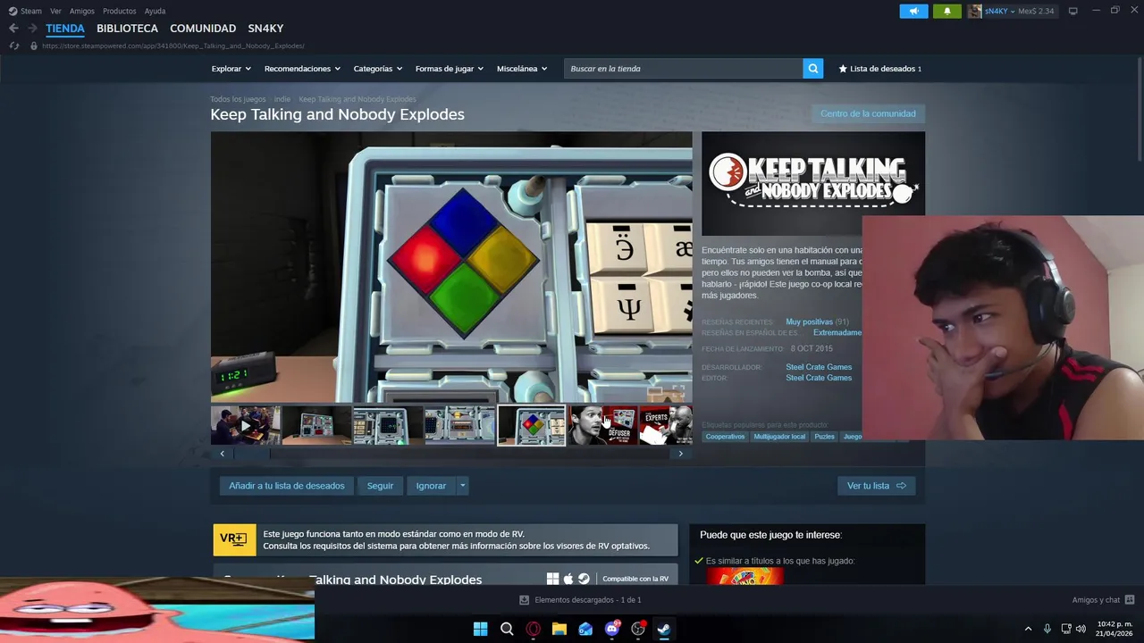Open File Explorer from taskbar
This screenshot has height=643, width=1144.
pyautogui.click(x=559, y=629)
